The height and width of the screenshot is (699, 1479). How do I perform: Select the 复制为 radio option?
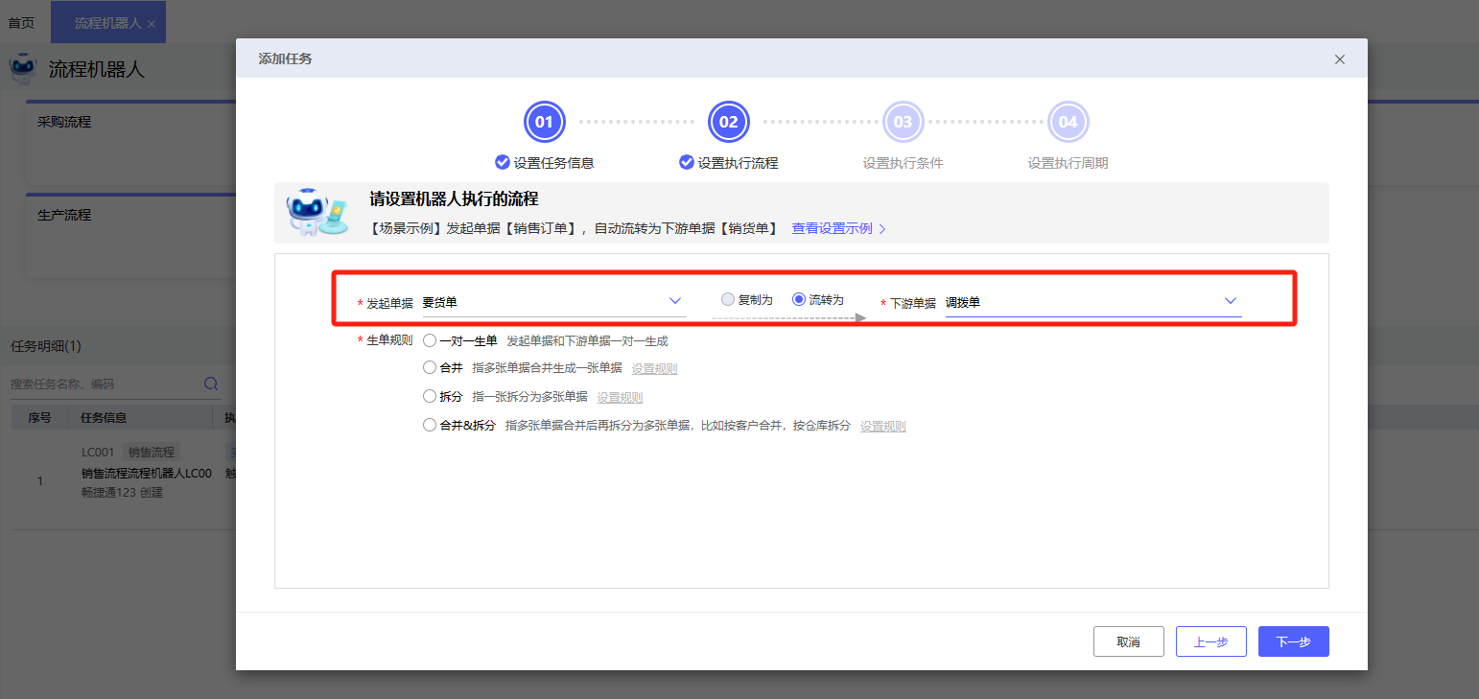(x=728, y=299)
